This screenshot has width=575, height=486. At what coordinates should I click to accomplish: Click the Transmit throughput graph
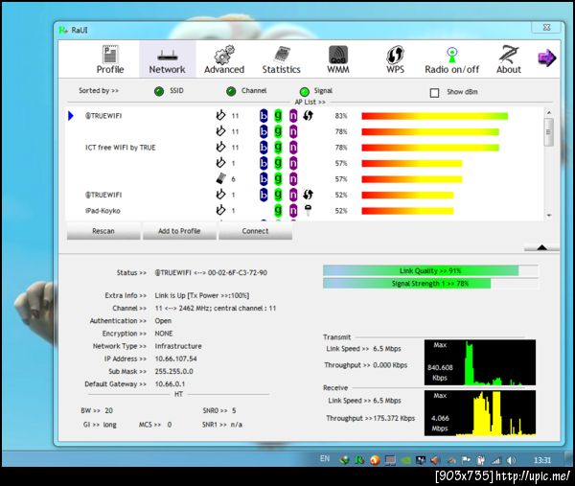click(x=480, y=362)
